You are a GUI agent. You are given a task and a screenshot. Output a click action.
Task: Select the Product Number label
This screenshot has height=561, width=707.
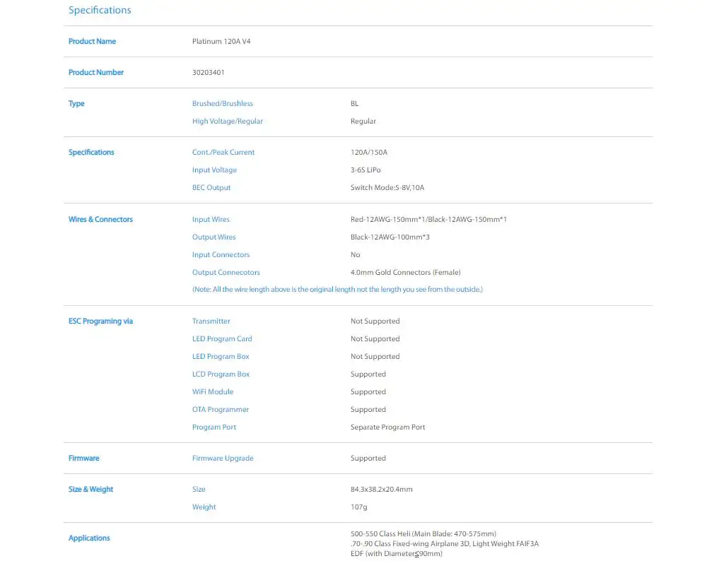95,72
